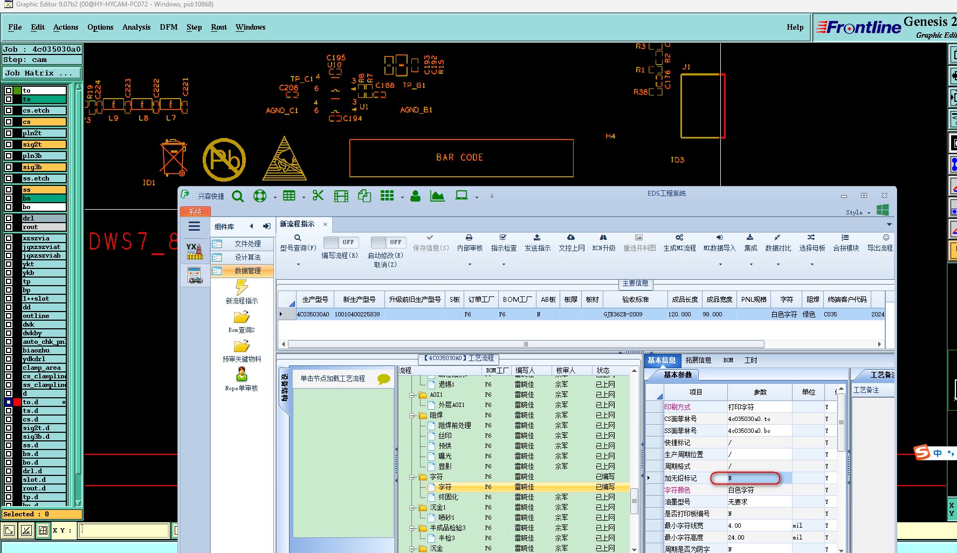Click the yellow chat bubble icon
The width and height of the screenshot is (957, 553).
(x=383, y=379)
